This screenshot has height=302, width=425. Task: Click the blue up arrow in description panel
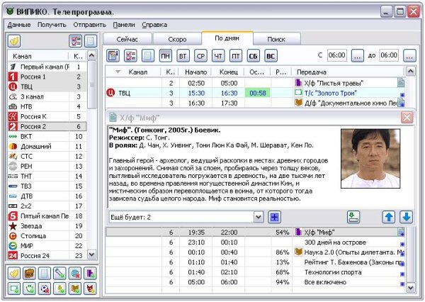tap(389, 217)
